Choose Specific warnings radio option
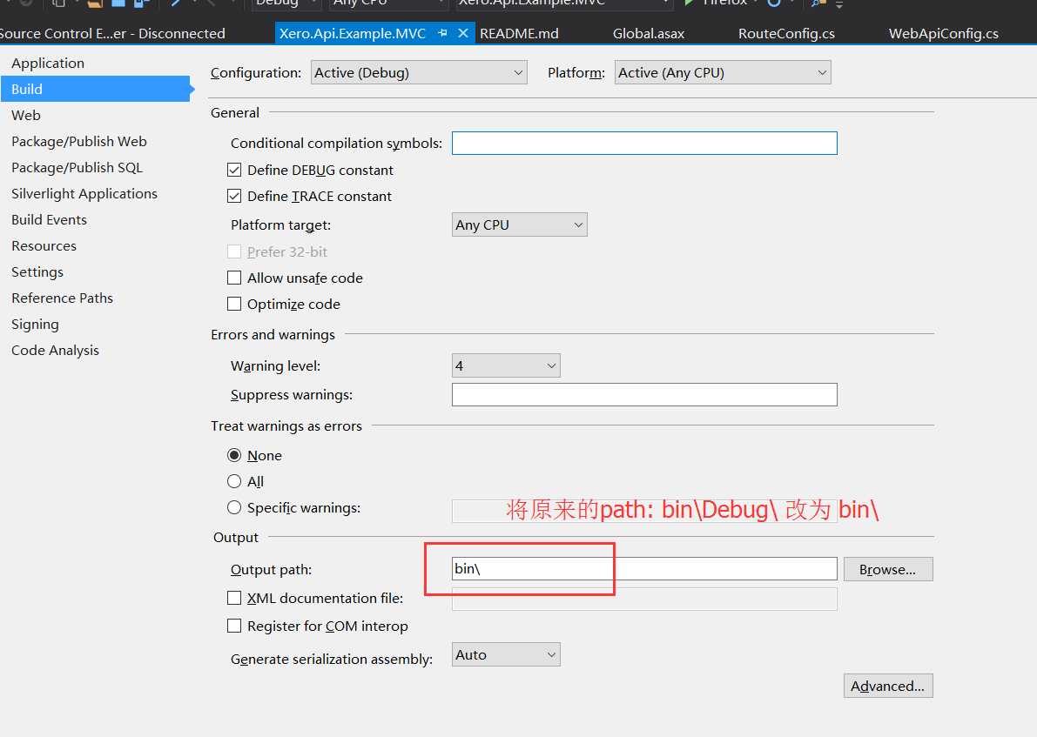This screenshot has height=737, width=1037. 234,508
